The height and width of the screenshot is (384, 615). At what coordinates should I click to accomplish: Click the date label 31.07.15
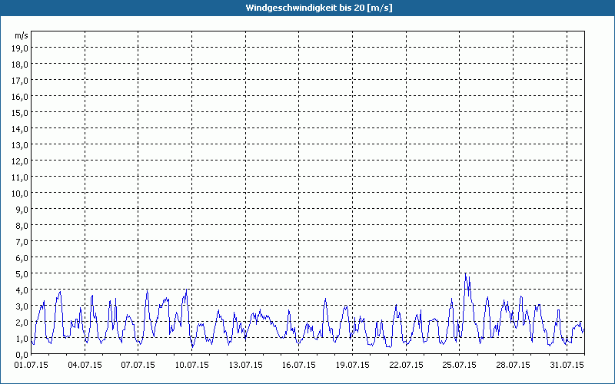pyautogui.click(x=567, y=365)
